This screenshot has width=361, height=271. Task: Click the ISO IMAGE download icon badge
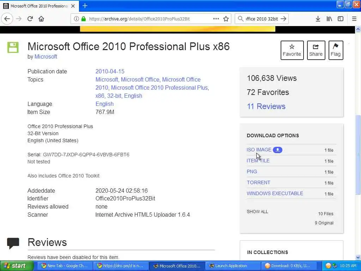tap(278, 150)
